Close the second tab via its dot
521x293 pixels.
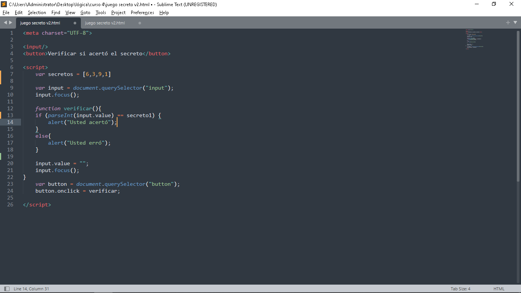pyautogui.click(x=140, y=23)
